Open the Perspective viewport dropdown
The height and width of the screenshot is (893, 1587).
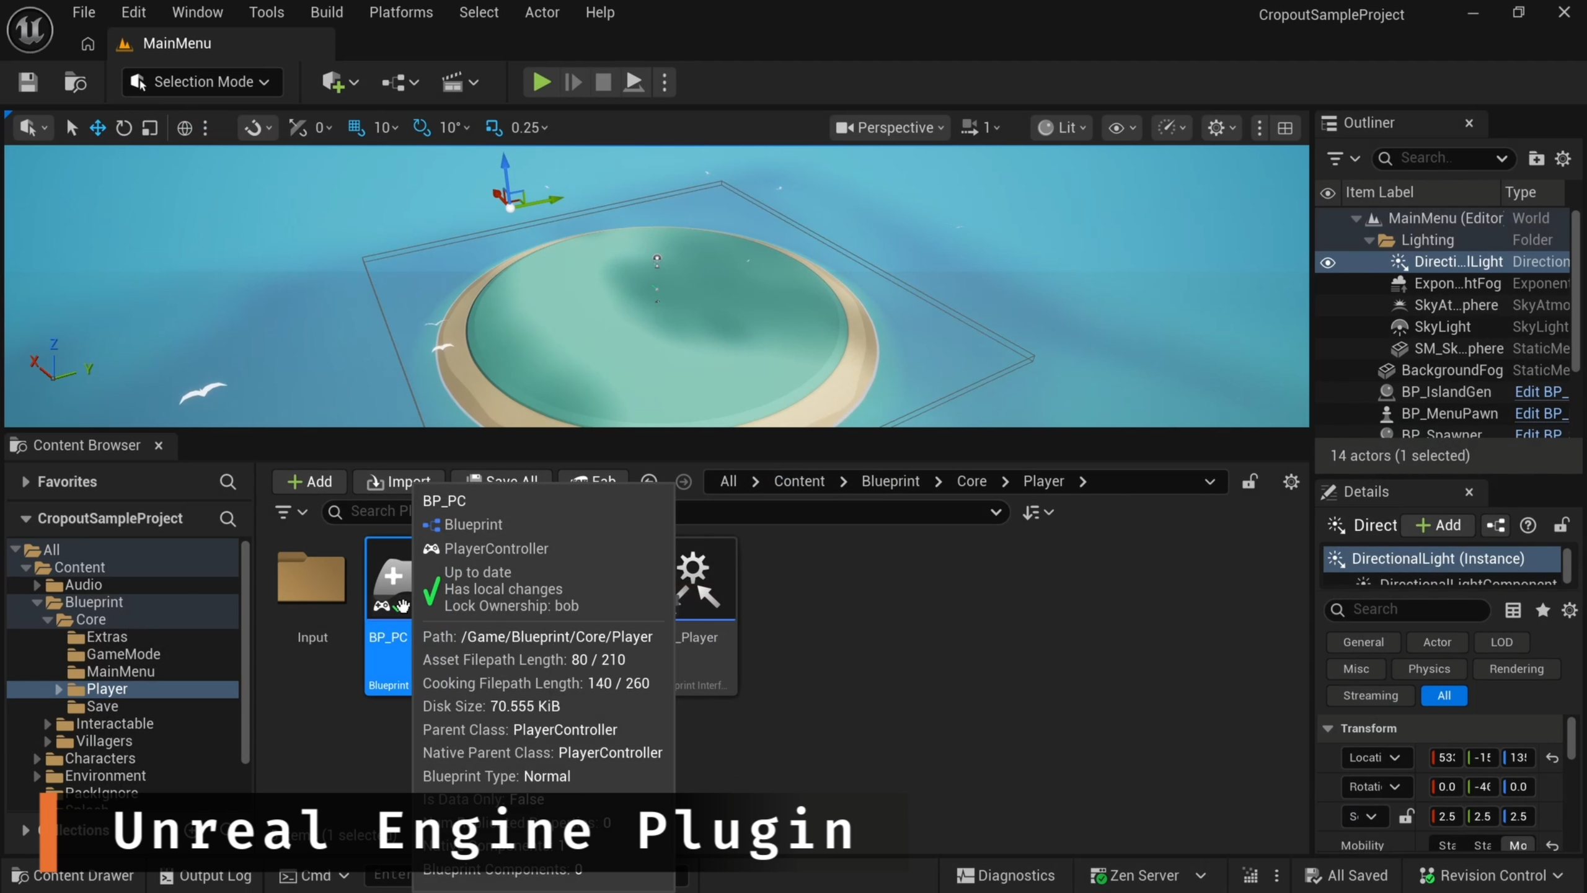[x=890, y=128]
